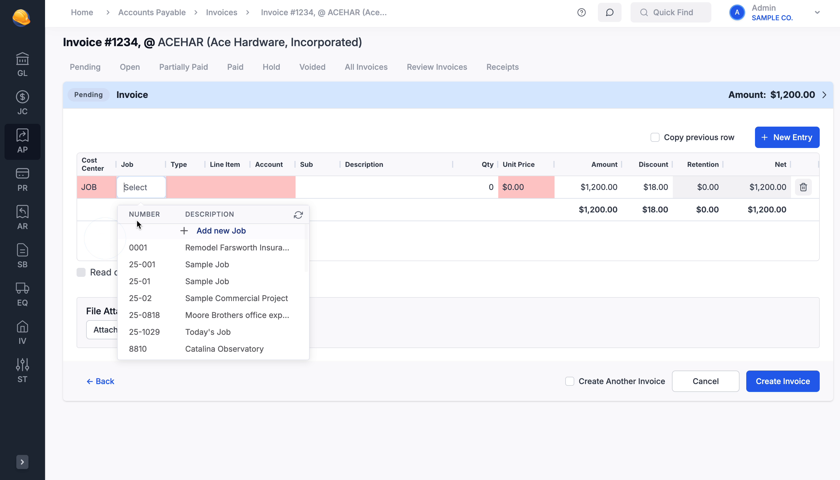Click the Create Invoice button
Image resolution: width=840 pixels, height=480 pixels.
click(x=783, y=381)
